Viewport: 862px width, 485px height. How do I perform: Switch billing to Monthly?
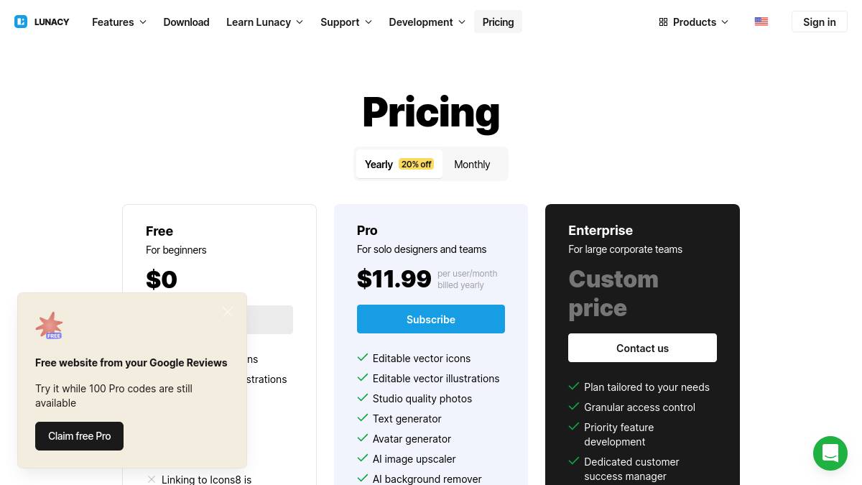point(472,165)
